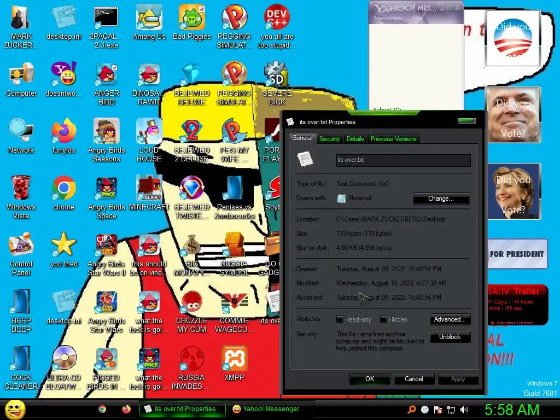Click the GTA:IV Trailer countdown gadget

point(517,305)
